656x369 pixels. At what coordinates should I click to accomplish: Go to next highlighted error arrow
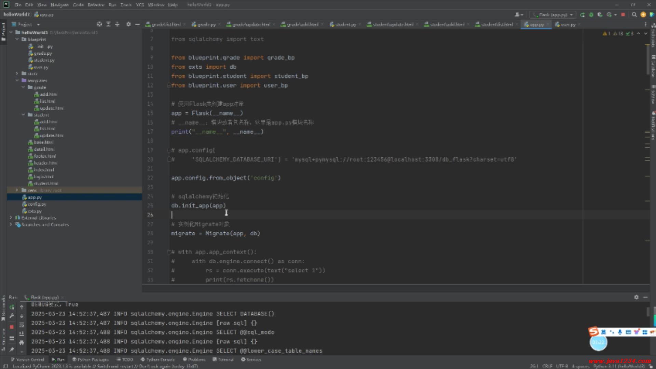tap(645, 33)
